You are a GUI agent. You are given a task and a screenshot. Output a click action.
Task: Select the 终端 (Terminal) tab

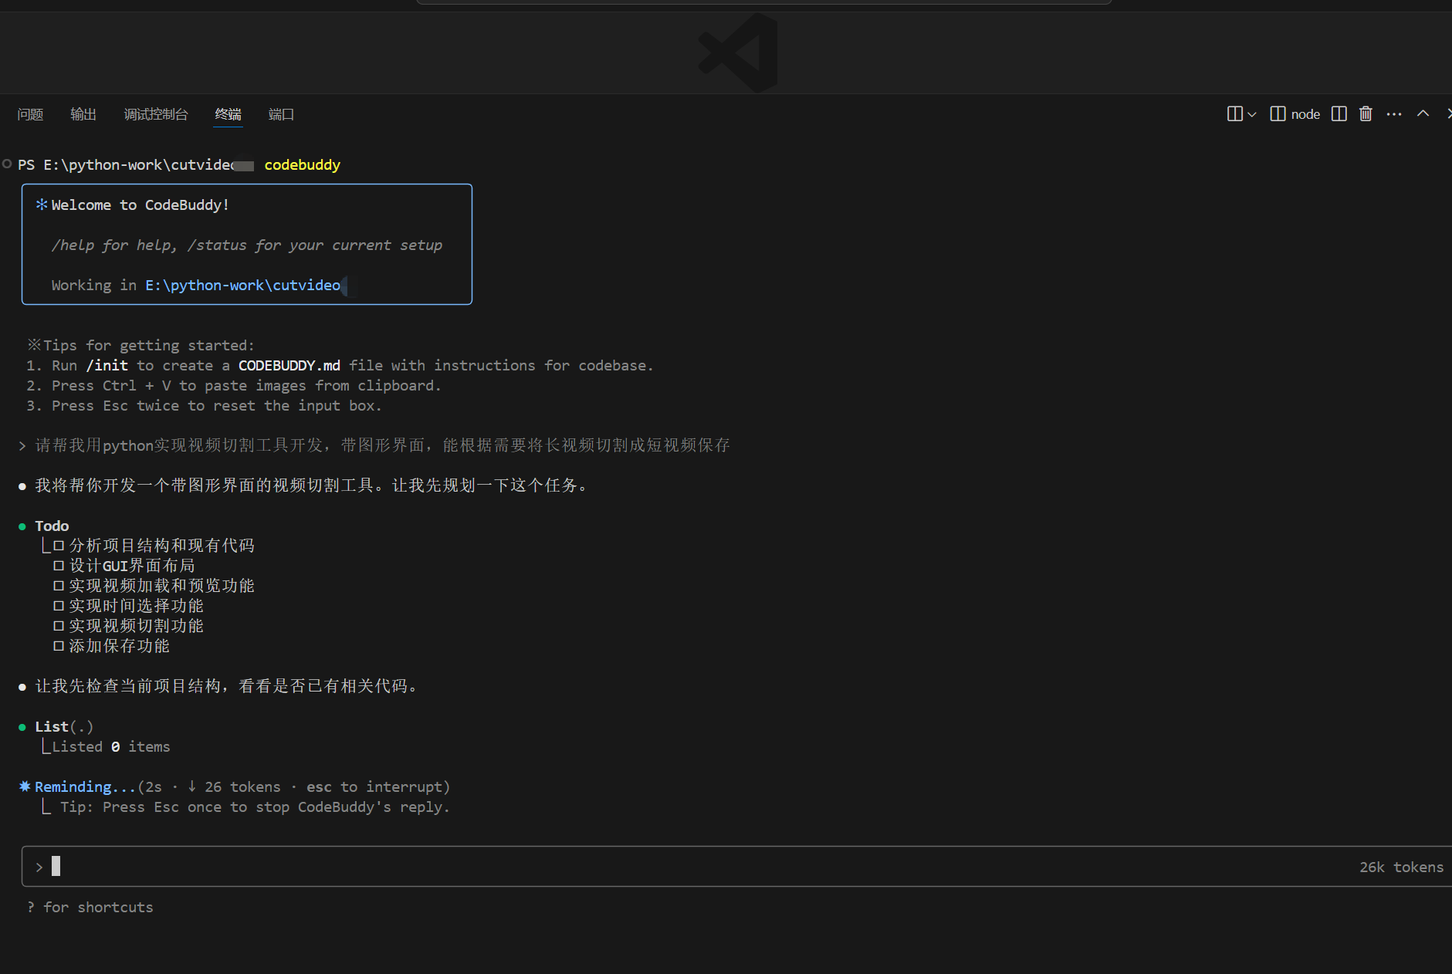click(228, 114)
